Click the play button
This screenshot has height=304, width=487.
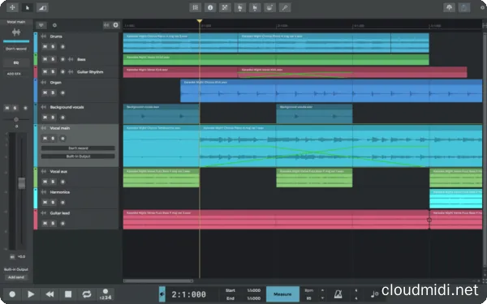31,294
